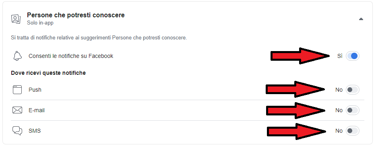The height and width of the screenshot is (148, 376).
Task: Click the Consenti le notifiche su Facebook label
Action: [71, 56]
